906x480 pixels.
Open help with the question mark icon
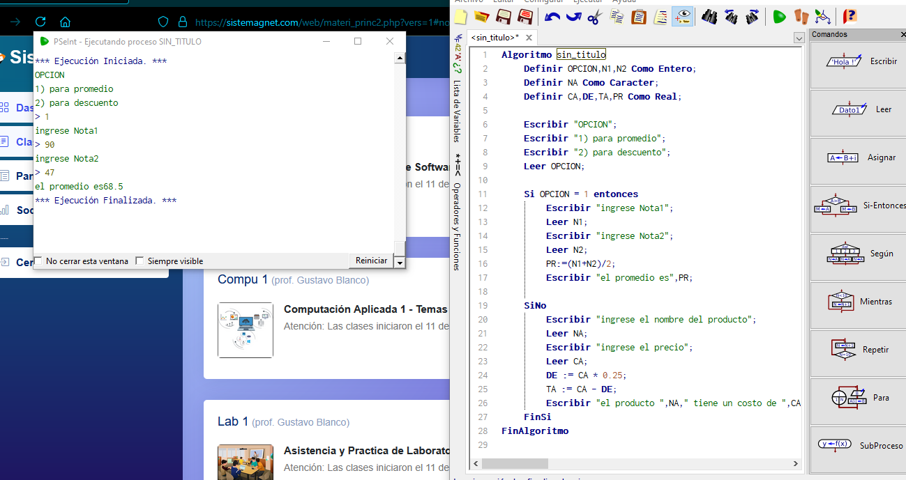[850, 16]
